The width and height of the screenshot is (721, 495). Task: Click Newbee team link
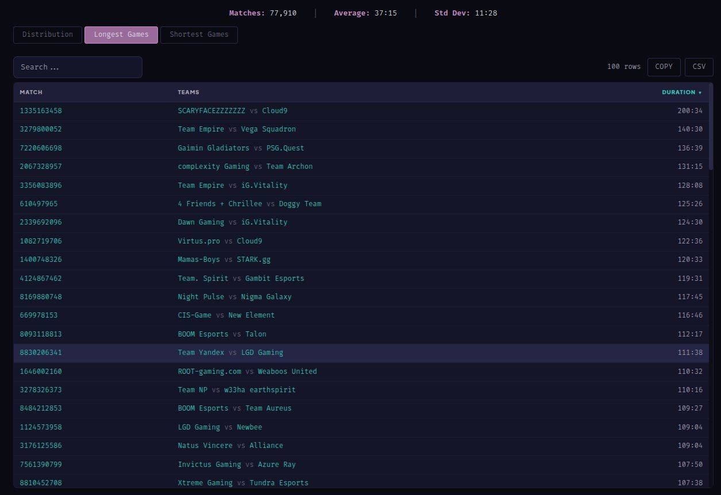249,427
